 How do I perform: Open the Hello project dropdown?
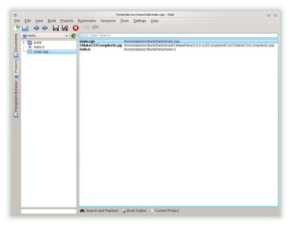[45, 36]
